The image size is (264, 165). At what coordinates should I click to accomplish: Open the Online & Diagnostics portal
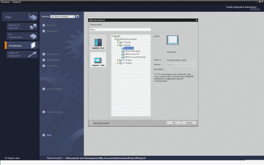[22, 55]
